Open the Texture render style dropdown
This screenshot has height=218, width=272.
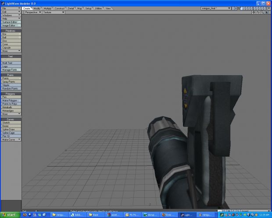(x=54, y=12)
